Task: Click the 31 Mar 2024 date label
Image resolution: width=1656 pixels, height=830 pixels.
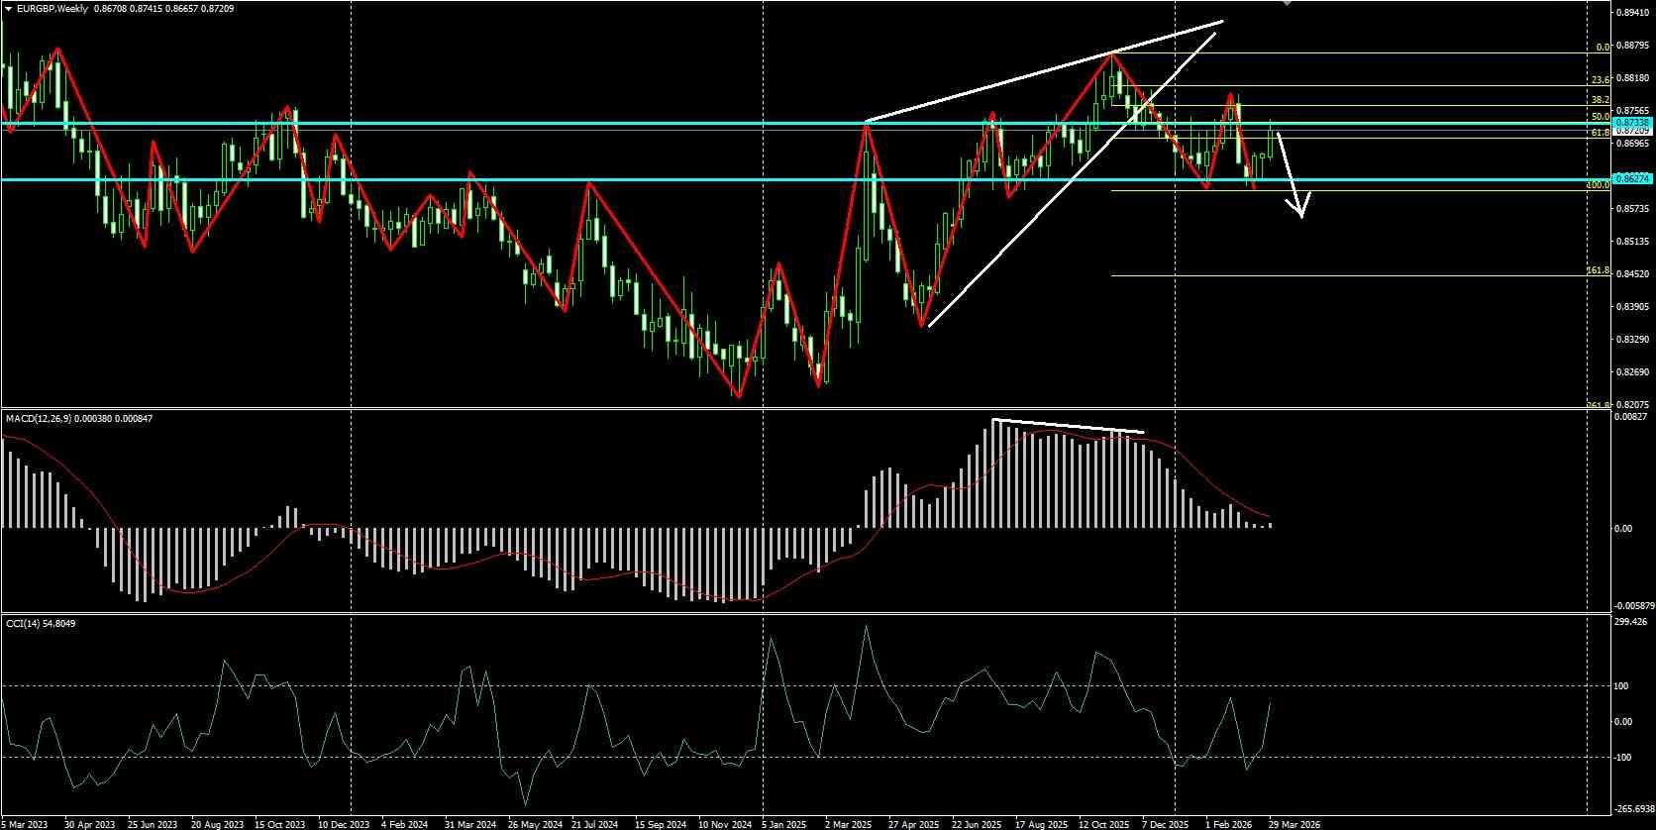Action: tap(470, 824)
